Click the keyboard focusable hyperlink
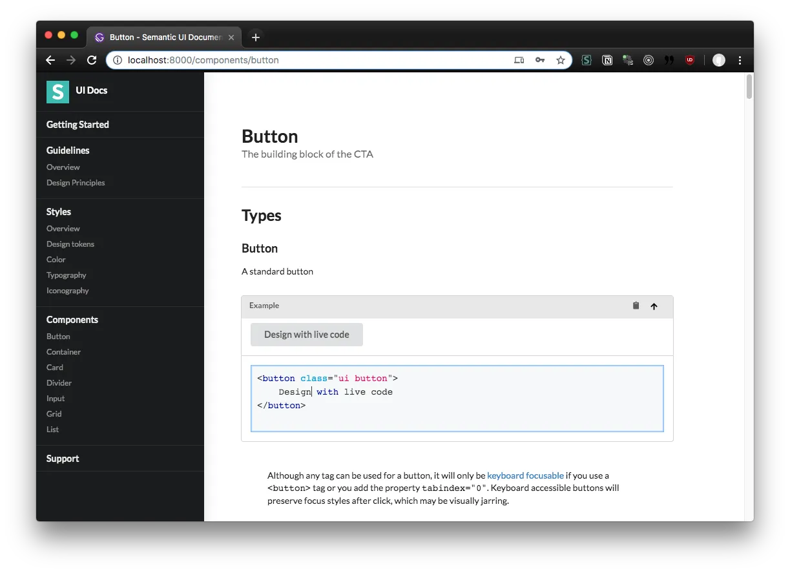This screenshot has height=573, width=790. tap(525, 475)
